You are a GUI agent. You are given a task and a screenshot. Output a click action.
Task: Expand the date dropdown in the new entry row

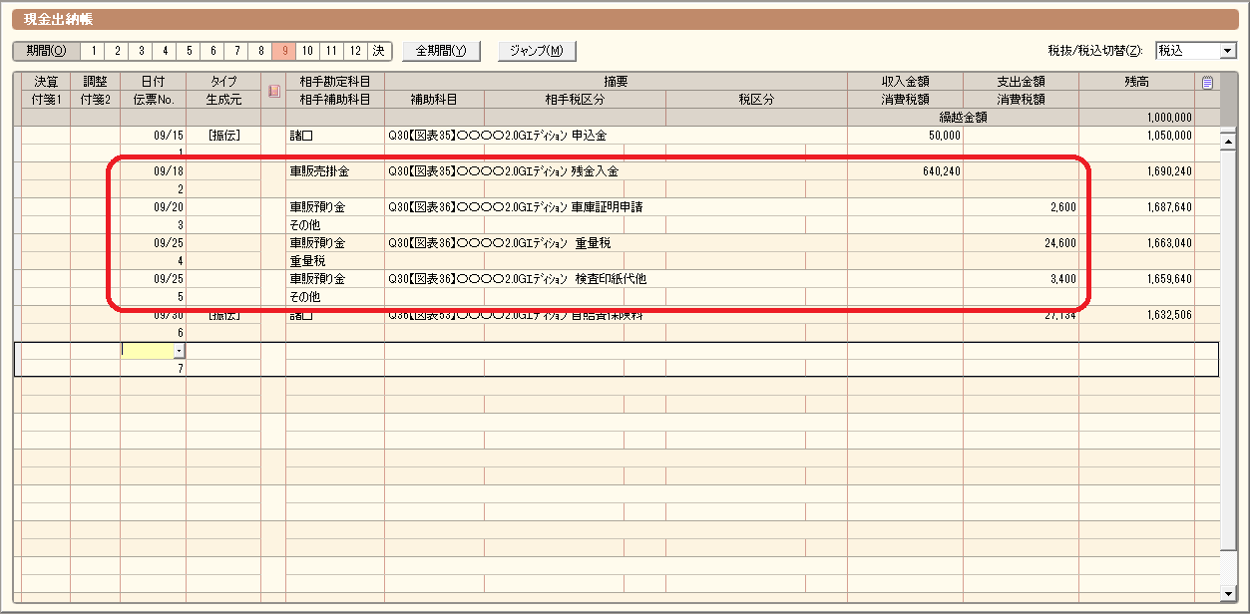[179, 351]
